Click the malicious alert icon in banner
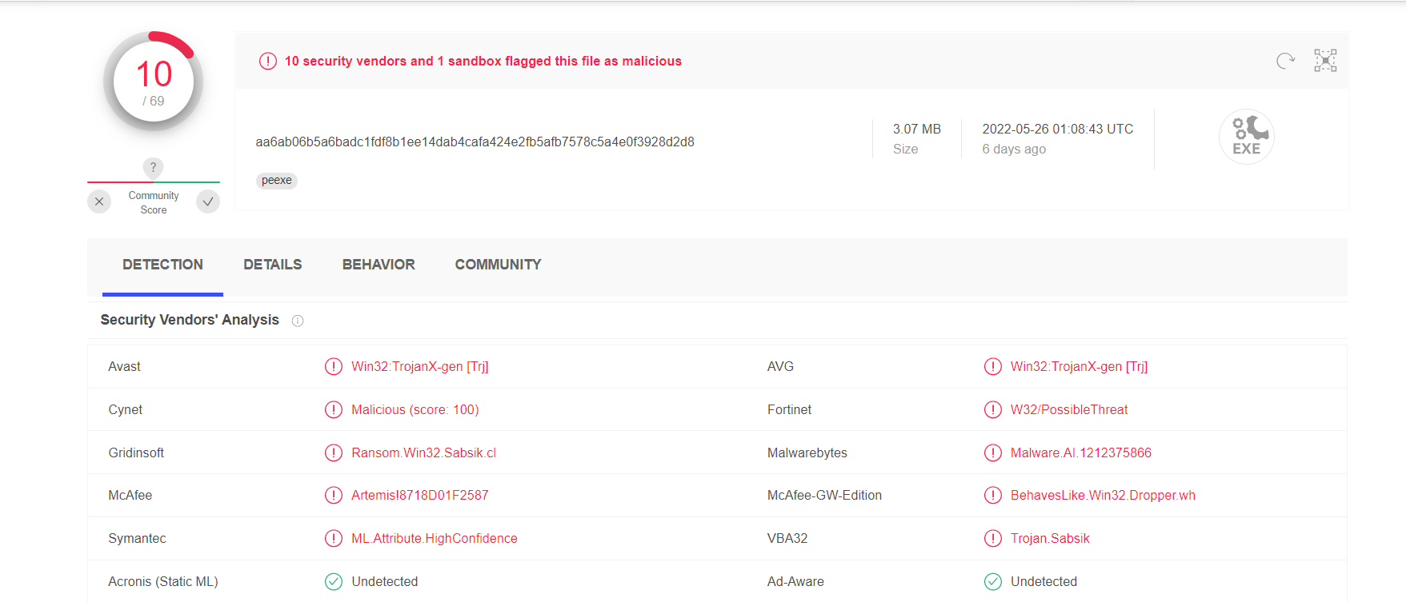Screen dimensions: 1406x602 tap(268, 61)
